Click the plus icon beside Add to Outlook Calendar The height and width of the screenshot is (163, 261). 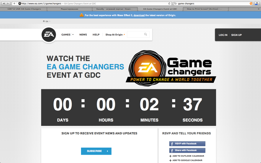pyautogui.click(x=170, y=156)
